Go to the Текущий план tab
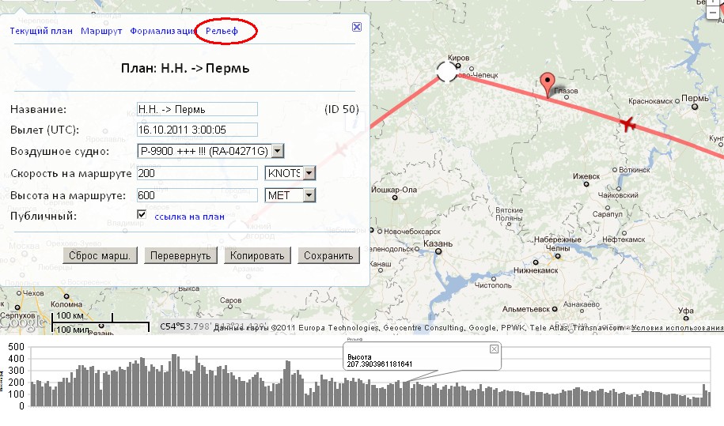Image resolution: width=724 pixels, height=426 pixels. pyautogui.click(x=40, y=31)
